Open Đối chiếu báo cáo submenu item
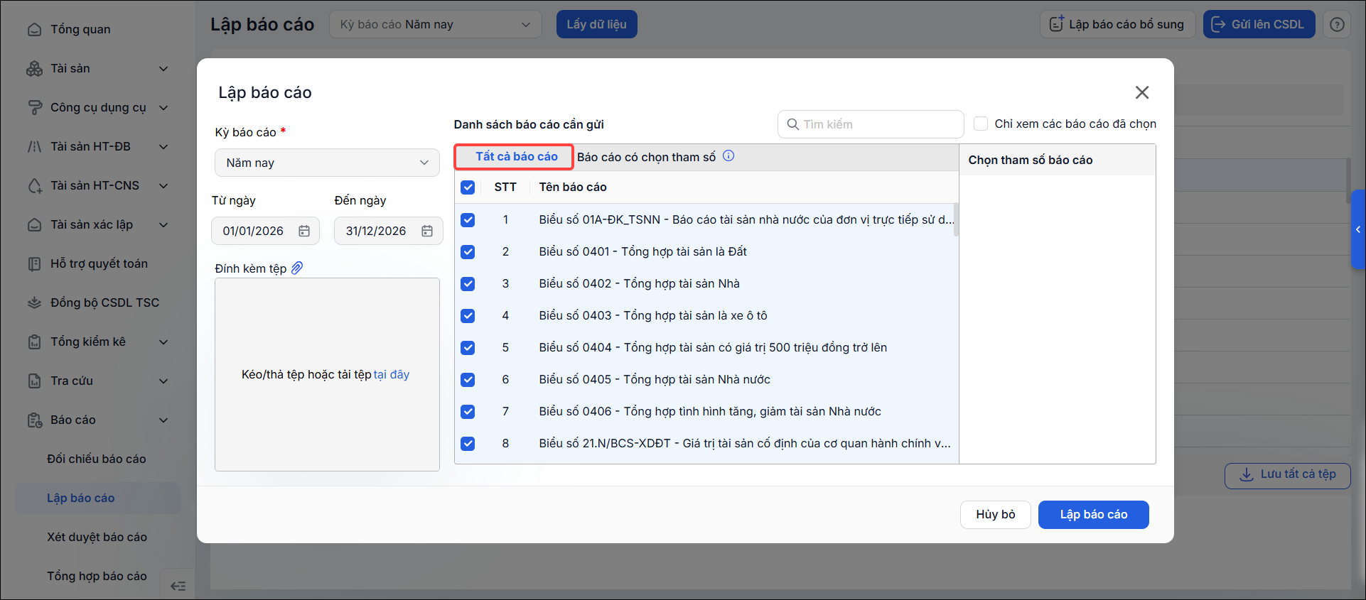The width and height of the screenshot is (1366, 600). tap(97, 459)
